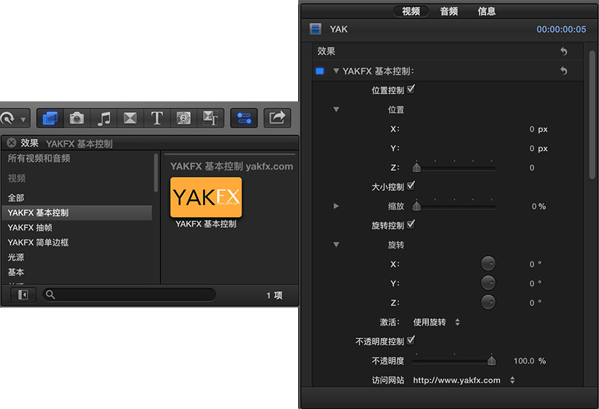Switch to the 音频 inspector tab
Screen dimensions: 599x409
pos(449,11)
